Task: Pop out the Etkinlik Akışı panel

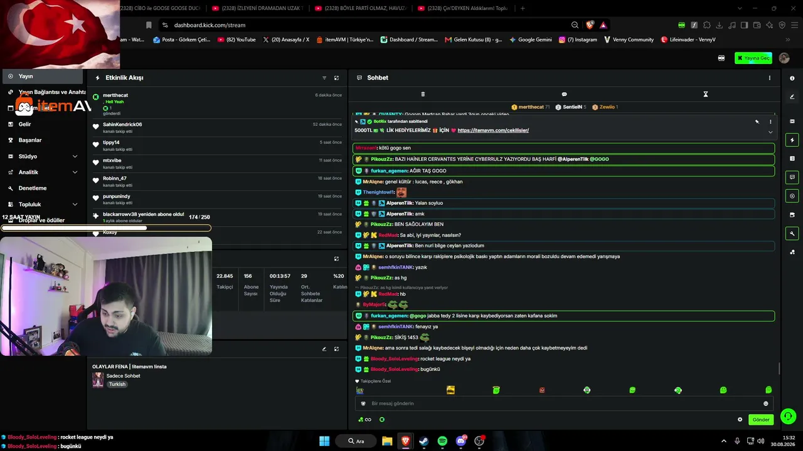Action: (336, 78)
